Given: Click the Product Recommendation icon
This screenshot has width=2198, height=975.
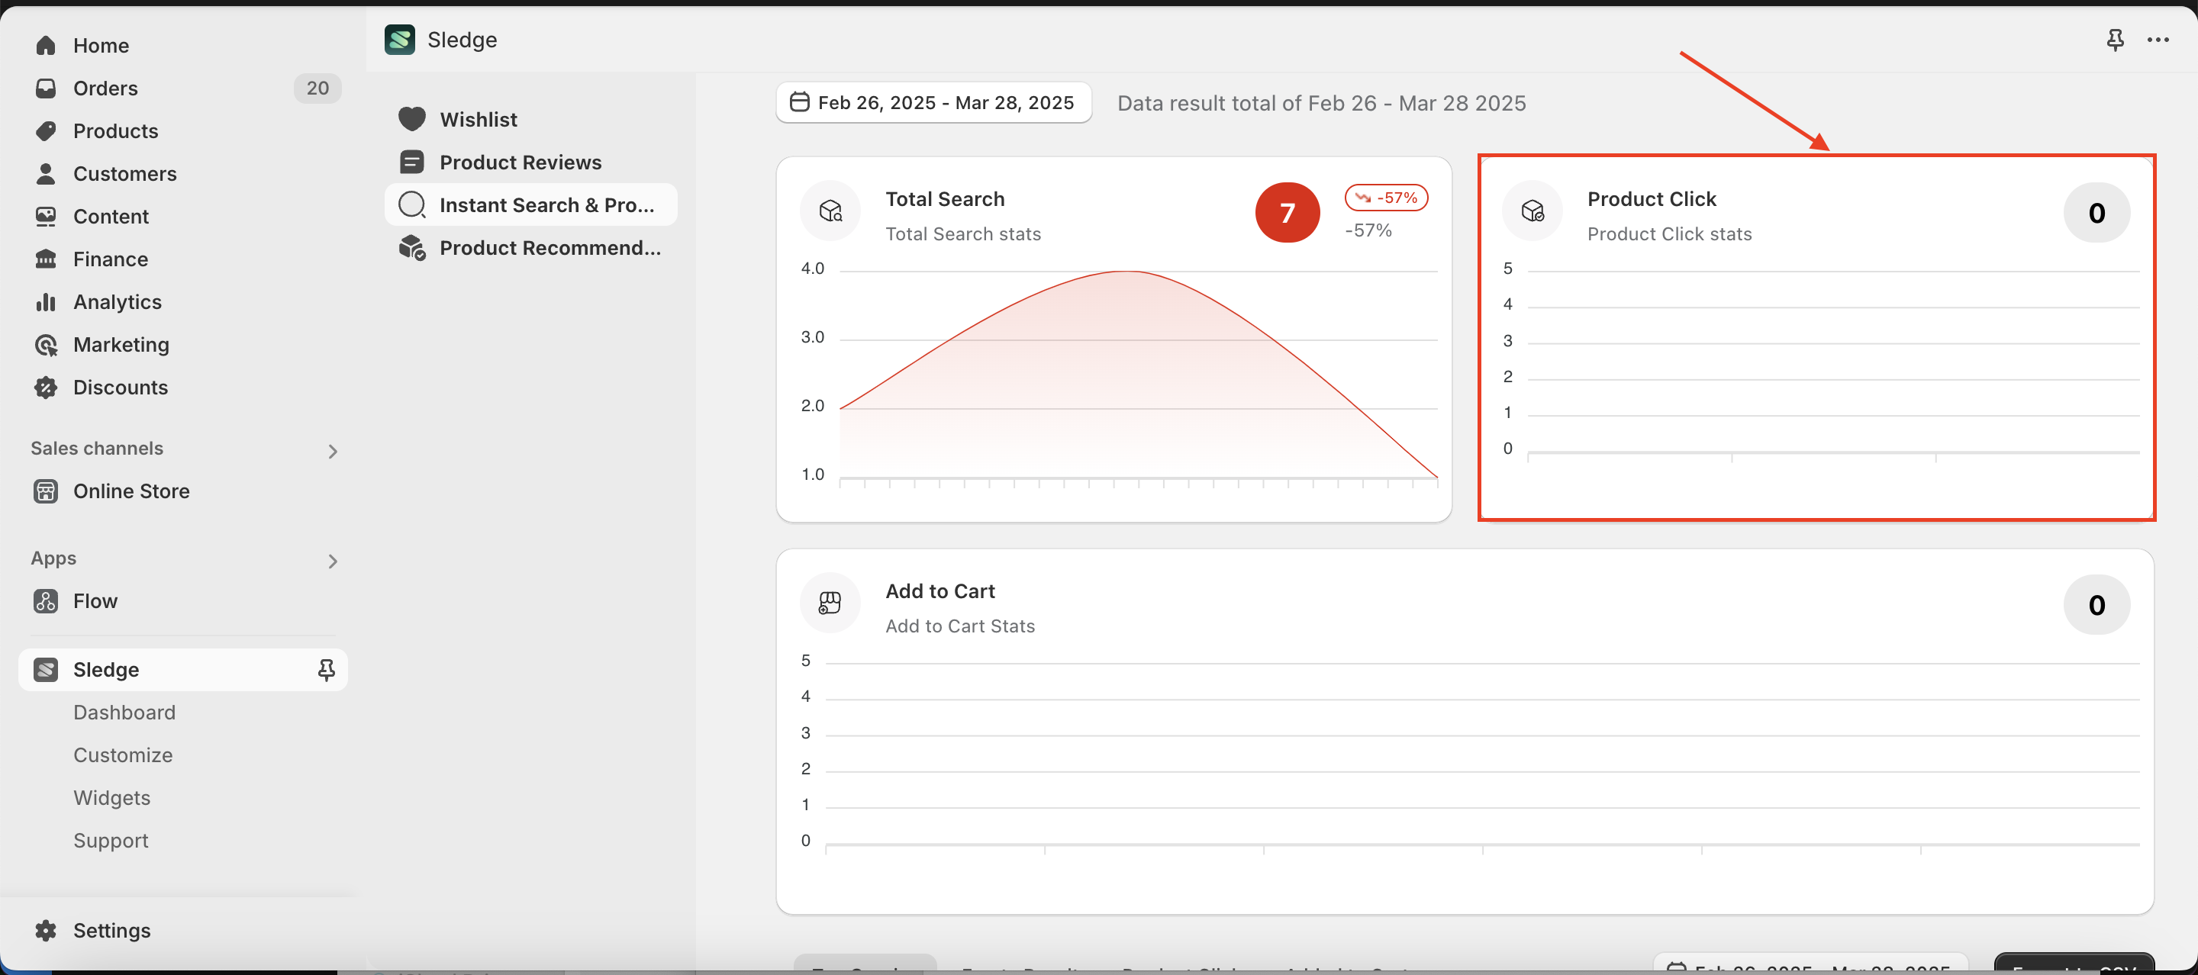Looking at the screenshot, I should coord(412,248).
